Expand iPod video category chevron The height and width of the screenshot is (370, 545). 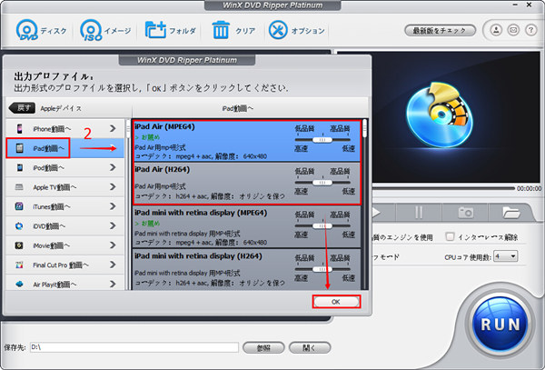click(113, 167)
